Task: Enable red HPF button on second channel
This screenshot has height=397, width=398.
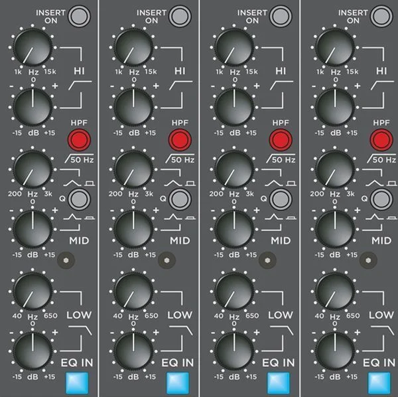Action: (180, 139)
